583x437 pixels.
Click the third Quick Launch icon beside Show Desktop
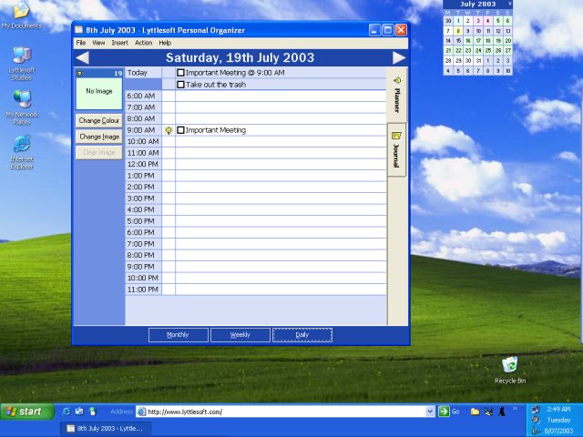coord(93,412)
